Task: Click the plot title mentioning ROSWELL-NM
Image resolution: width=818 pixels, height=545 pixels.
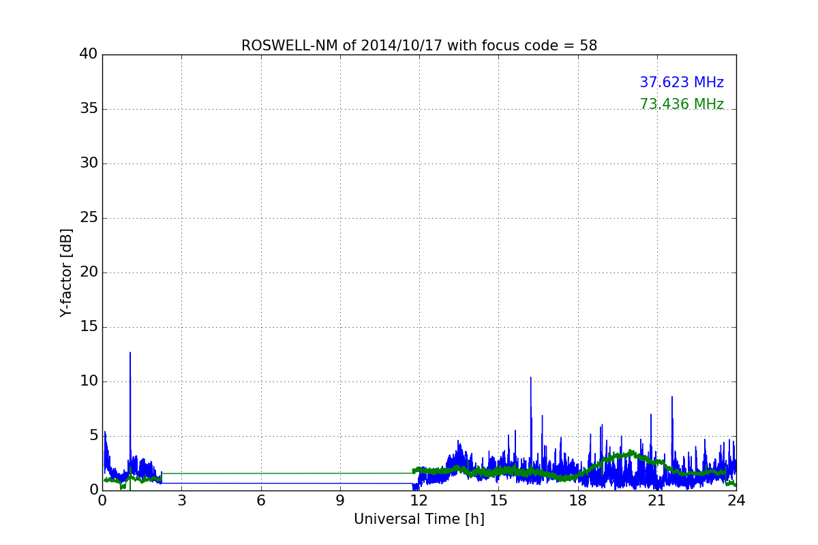Action: [419, 46]
